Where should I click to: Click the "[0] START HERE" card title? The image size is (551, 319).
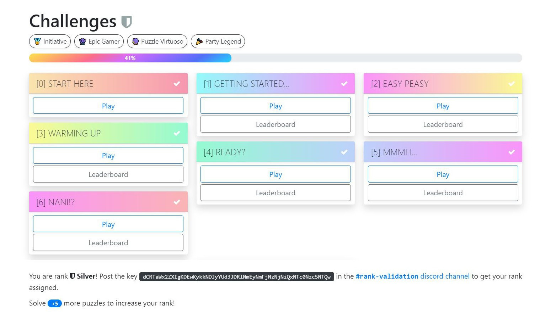pos(65,84)
